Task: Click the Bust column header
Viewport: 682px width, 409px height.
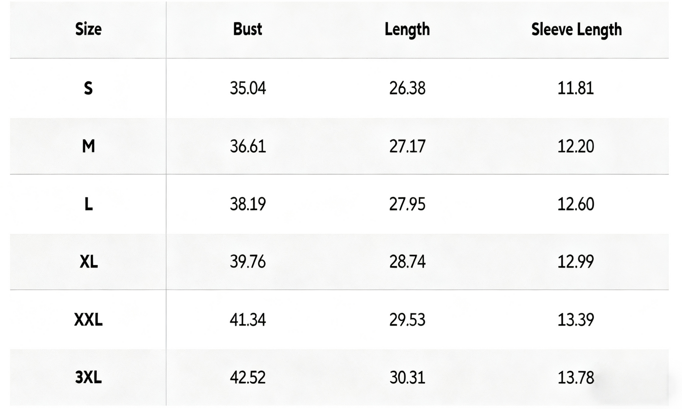Action: pos(247,29)
